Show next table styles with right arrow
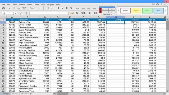 pyautogui.click(x=166, y=11)
